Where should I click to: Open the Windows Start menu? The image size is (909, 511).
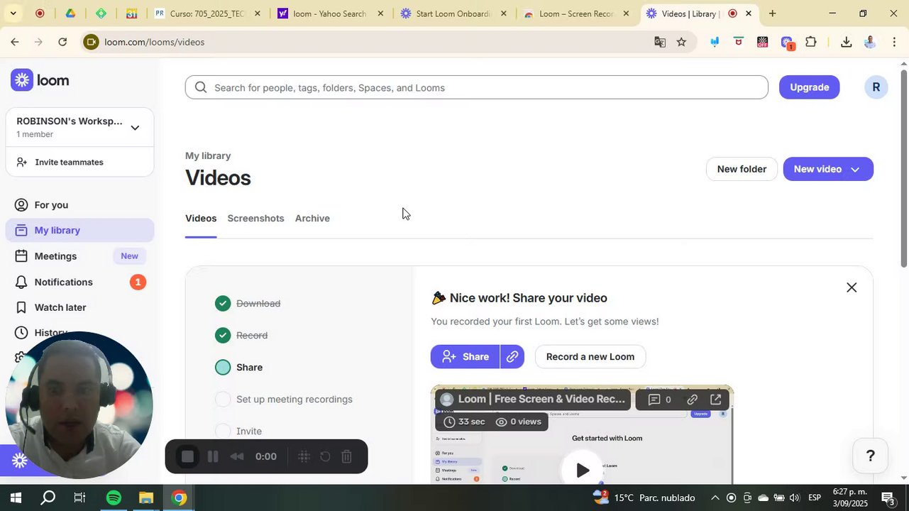(15, 498)
